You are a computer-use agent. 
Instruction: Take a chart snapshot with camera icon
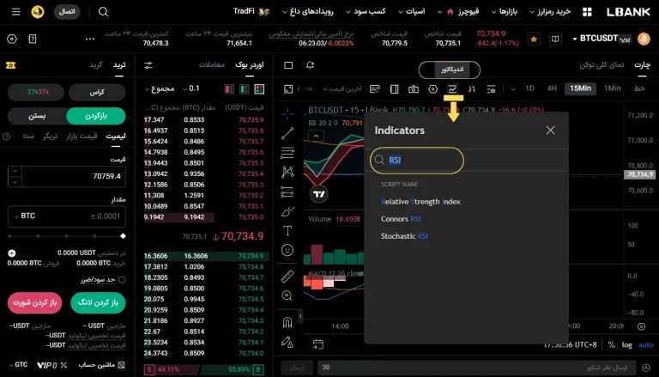(x=414, y=88)
